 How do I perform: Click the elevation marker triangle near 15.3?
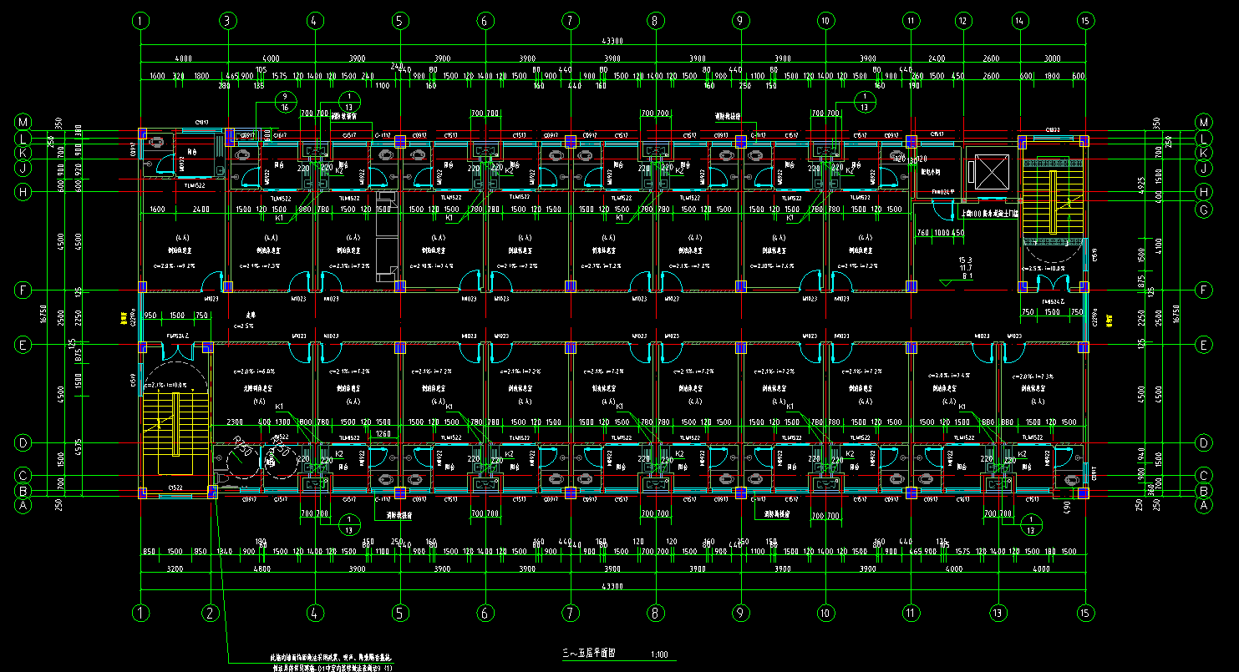coord(945,283)
